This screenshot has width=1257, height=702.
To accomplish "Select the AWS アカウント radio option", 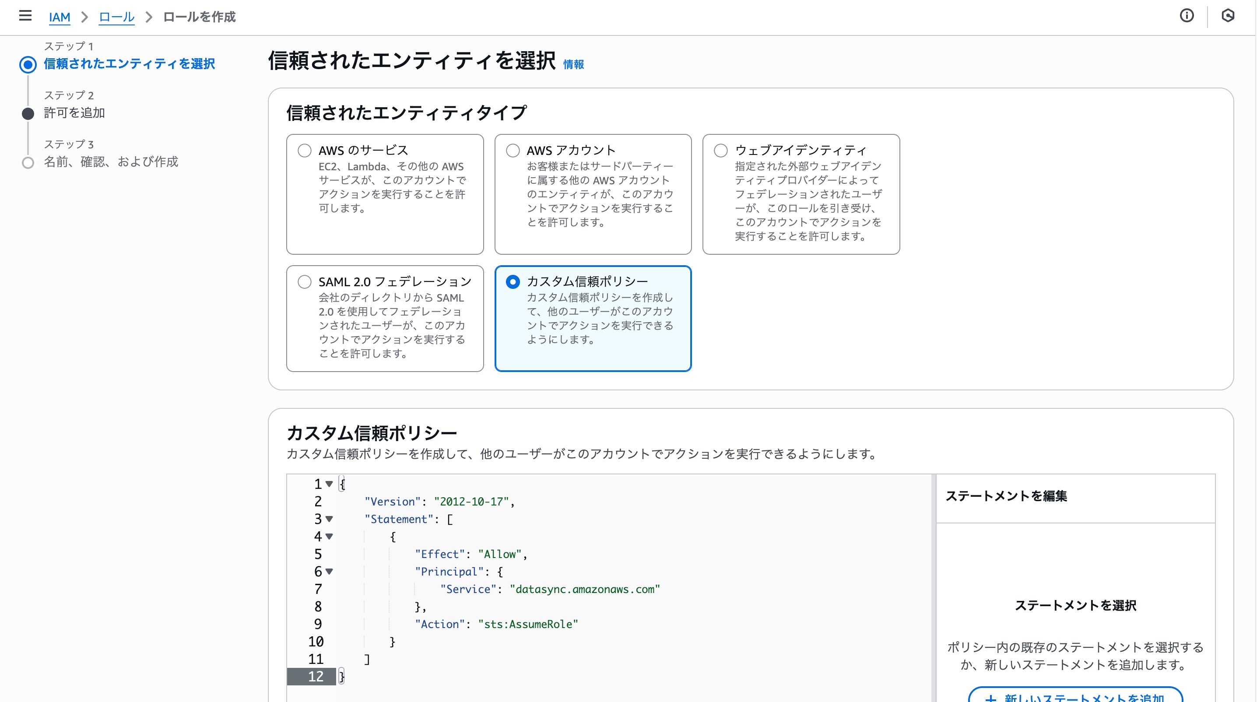I will (x=513, y=150).
